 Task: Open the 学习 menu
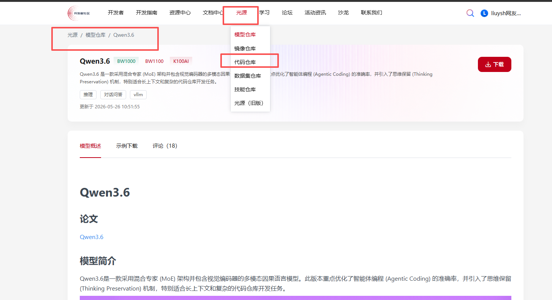point(264,12)
